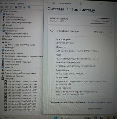
Task: Click the Батареї battery icon
Action: click(x=4, y=25)
